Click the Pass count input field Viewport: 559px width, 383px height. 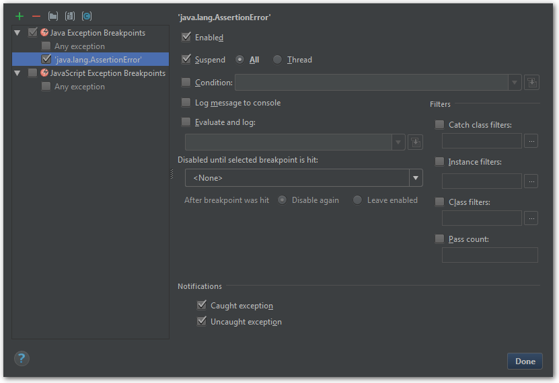[x=489, y=255]
